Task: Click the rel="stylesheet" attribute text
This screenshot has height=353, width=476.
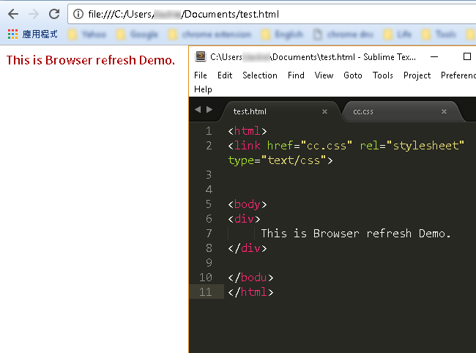Action: coord(412,146)
